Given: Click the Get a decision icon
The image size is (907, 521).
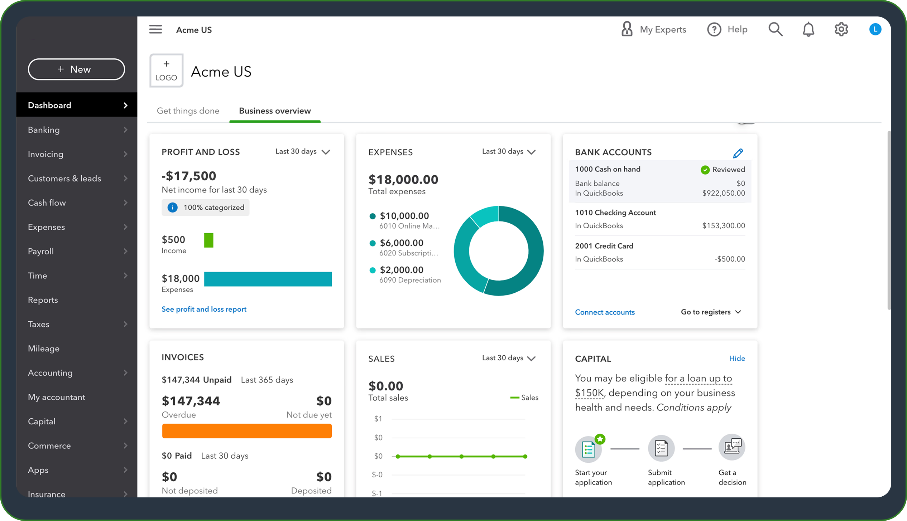Looking at the screenshot, I should pyautogui.click(x=732, y=447).
